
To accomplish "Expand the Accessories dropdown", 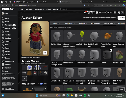I will [96, 23].
